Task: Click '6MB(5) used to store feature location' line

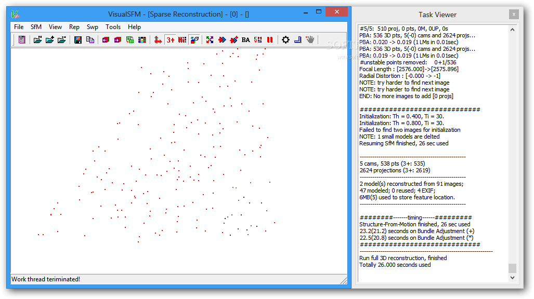Action: (407, 197)
